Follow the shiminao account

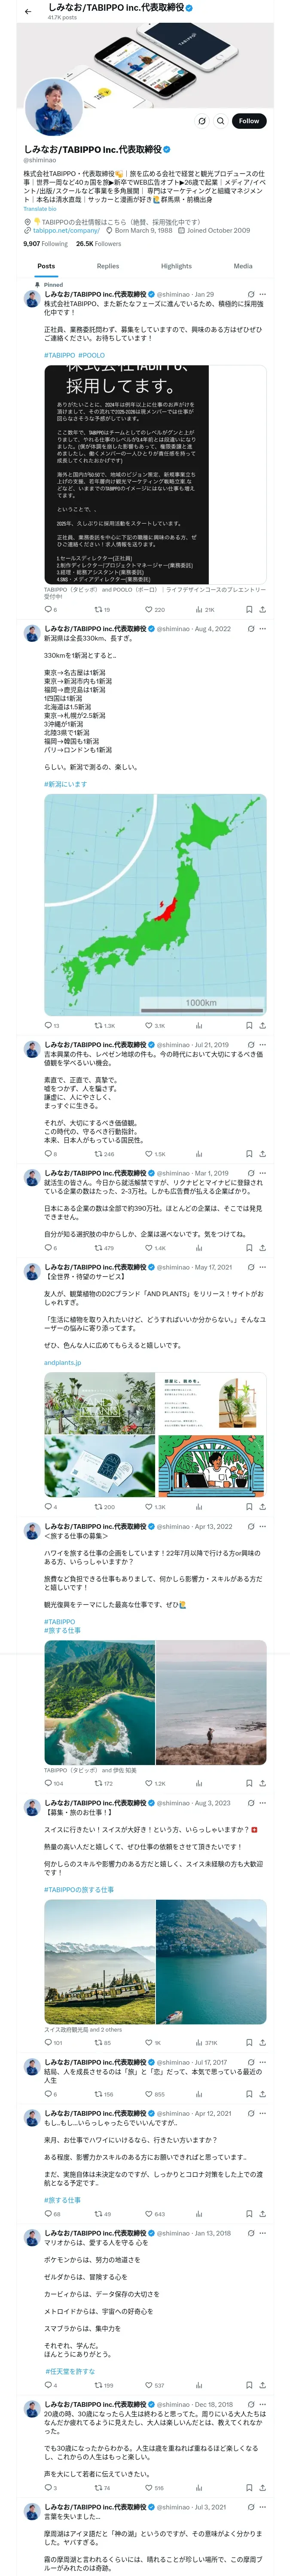249,121
